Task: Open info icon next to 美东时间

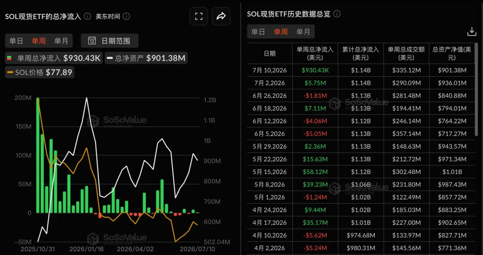Action: coord(126,16)
